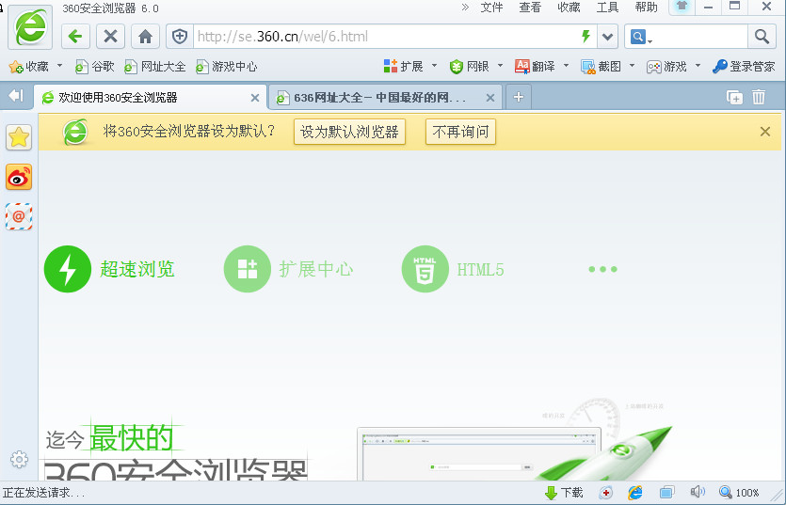The width and height of the screenshot is (786, 505).
Task: Click the tab list icon beside trash
Action: [x=734, y=97]
